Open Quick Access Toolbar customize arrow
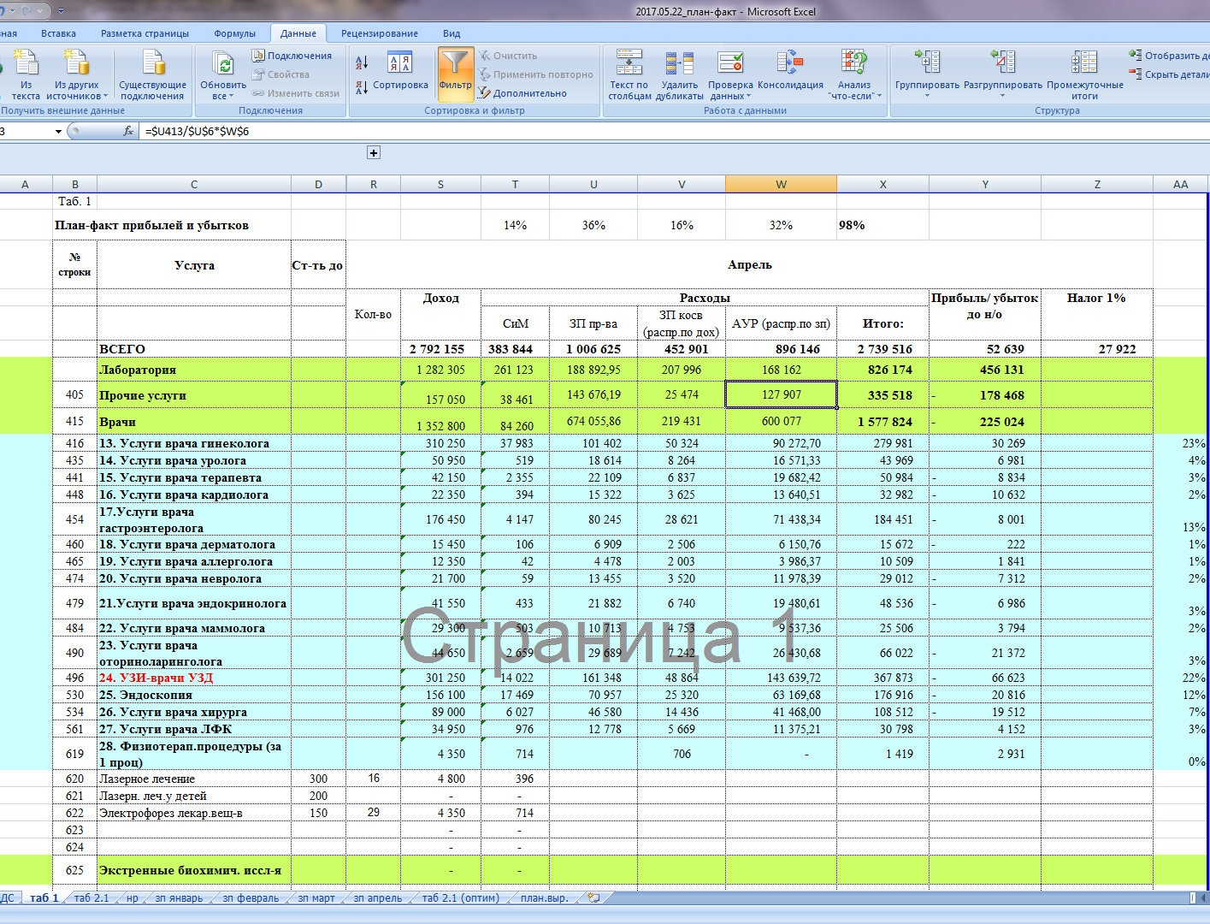This screenshot has height=924, width=1210. (x=62, y=11)
